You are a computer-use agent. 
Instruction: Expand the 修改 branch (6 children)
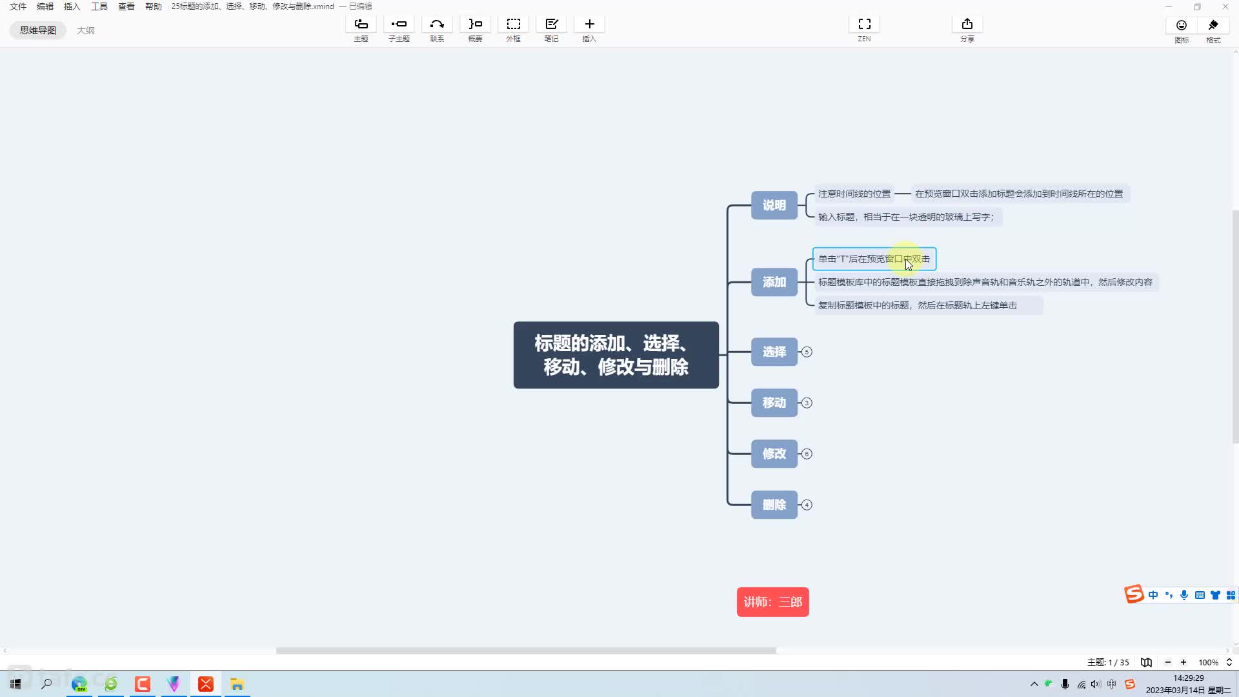point(807,454)
